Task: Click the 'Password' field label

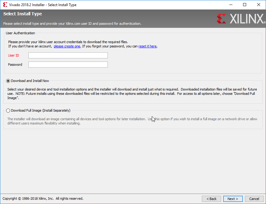Action: (x=15, y=65)
